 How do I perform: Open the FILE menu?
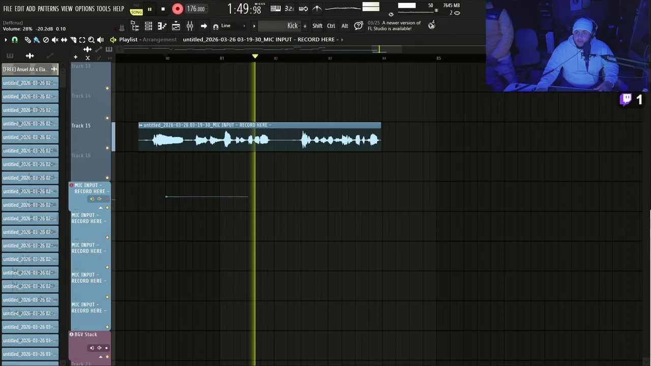(8, 9)
